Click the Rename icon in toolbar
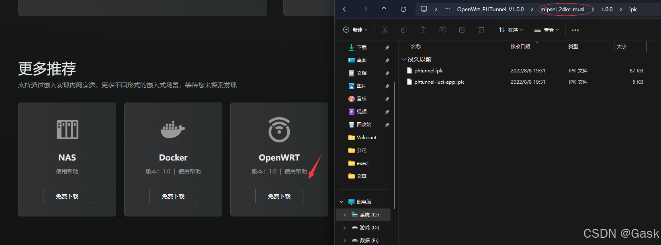 pyautogui.click(x=443, y=30)
